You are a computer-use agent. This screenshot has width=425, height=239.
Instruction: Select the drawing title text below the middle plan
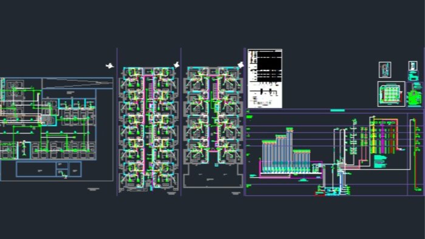pos(171,194)
